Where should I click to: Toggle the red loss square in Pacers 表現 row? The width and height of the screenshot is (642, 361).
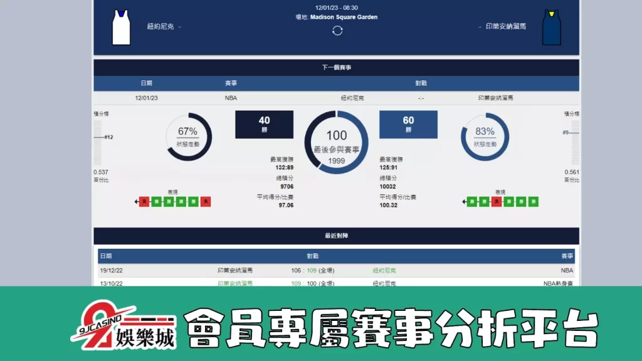pyautogui.click(x=497, y=202)
